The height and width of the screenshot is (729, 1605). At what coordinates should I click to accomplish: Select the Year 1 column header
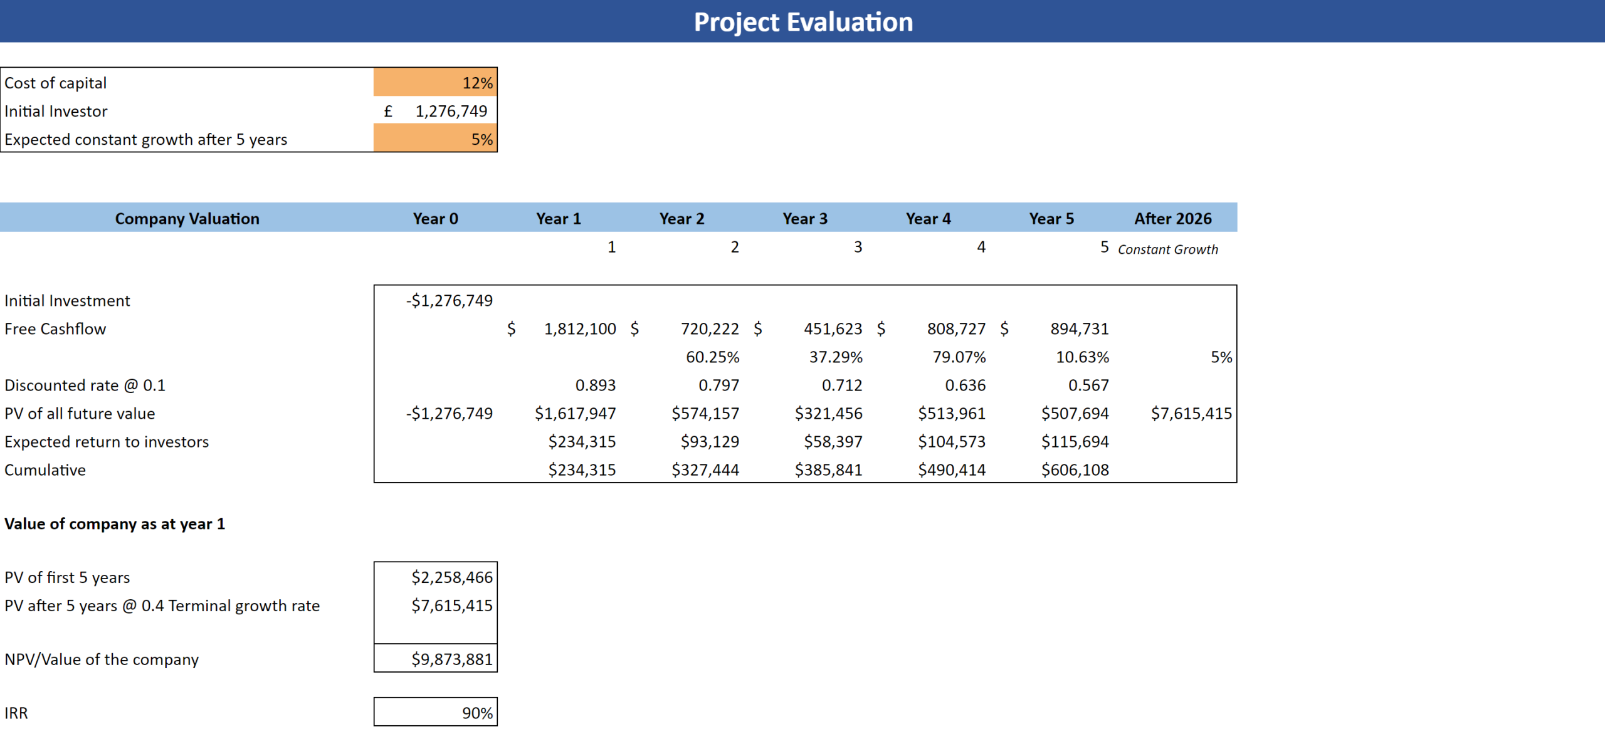click(558, 218)
